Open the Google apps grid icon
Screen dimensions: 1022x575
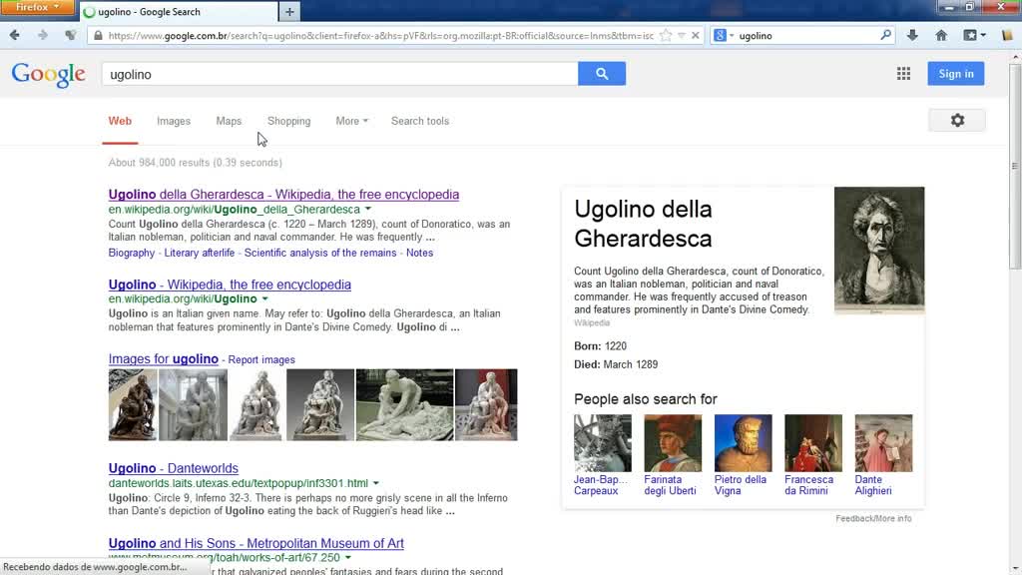pos(903,74)
